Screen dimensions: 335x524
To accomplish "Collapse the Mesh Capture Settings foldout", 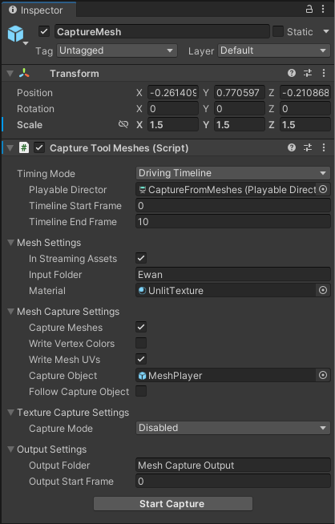I will (11, 312).
